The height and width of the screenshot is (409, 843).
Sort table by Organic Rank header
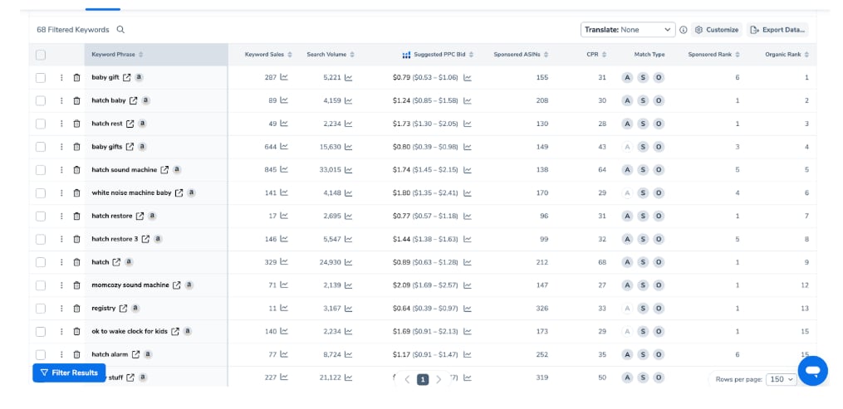(786, 55)
